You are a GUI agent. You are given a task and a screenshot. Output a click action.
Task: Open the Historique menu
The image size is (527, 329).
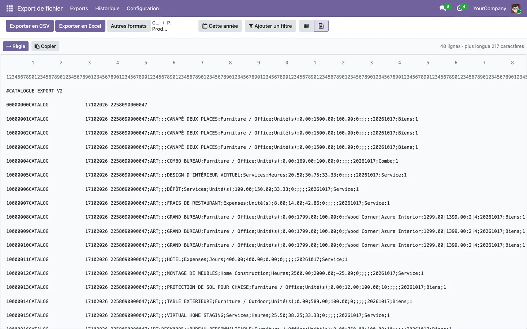[107, 8]
